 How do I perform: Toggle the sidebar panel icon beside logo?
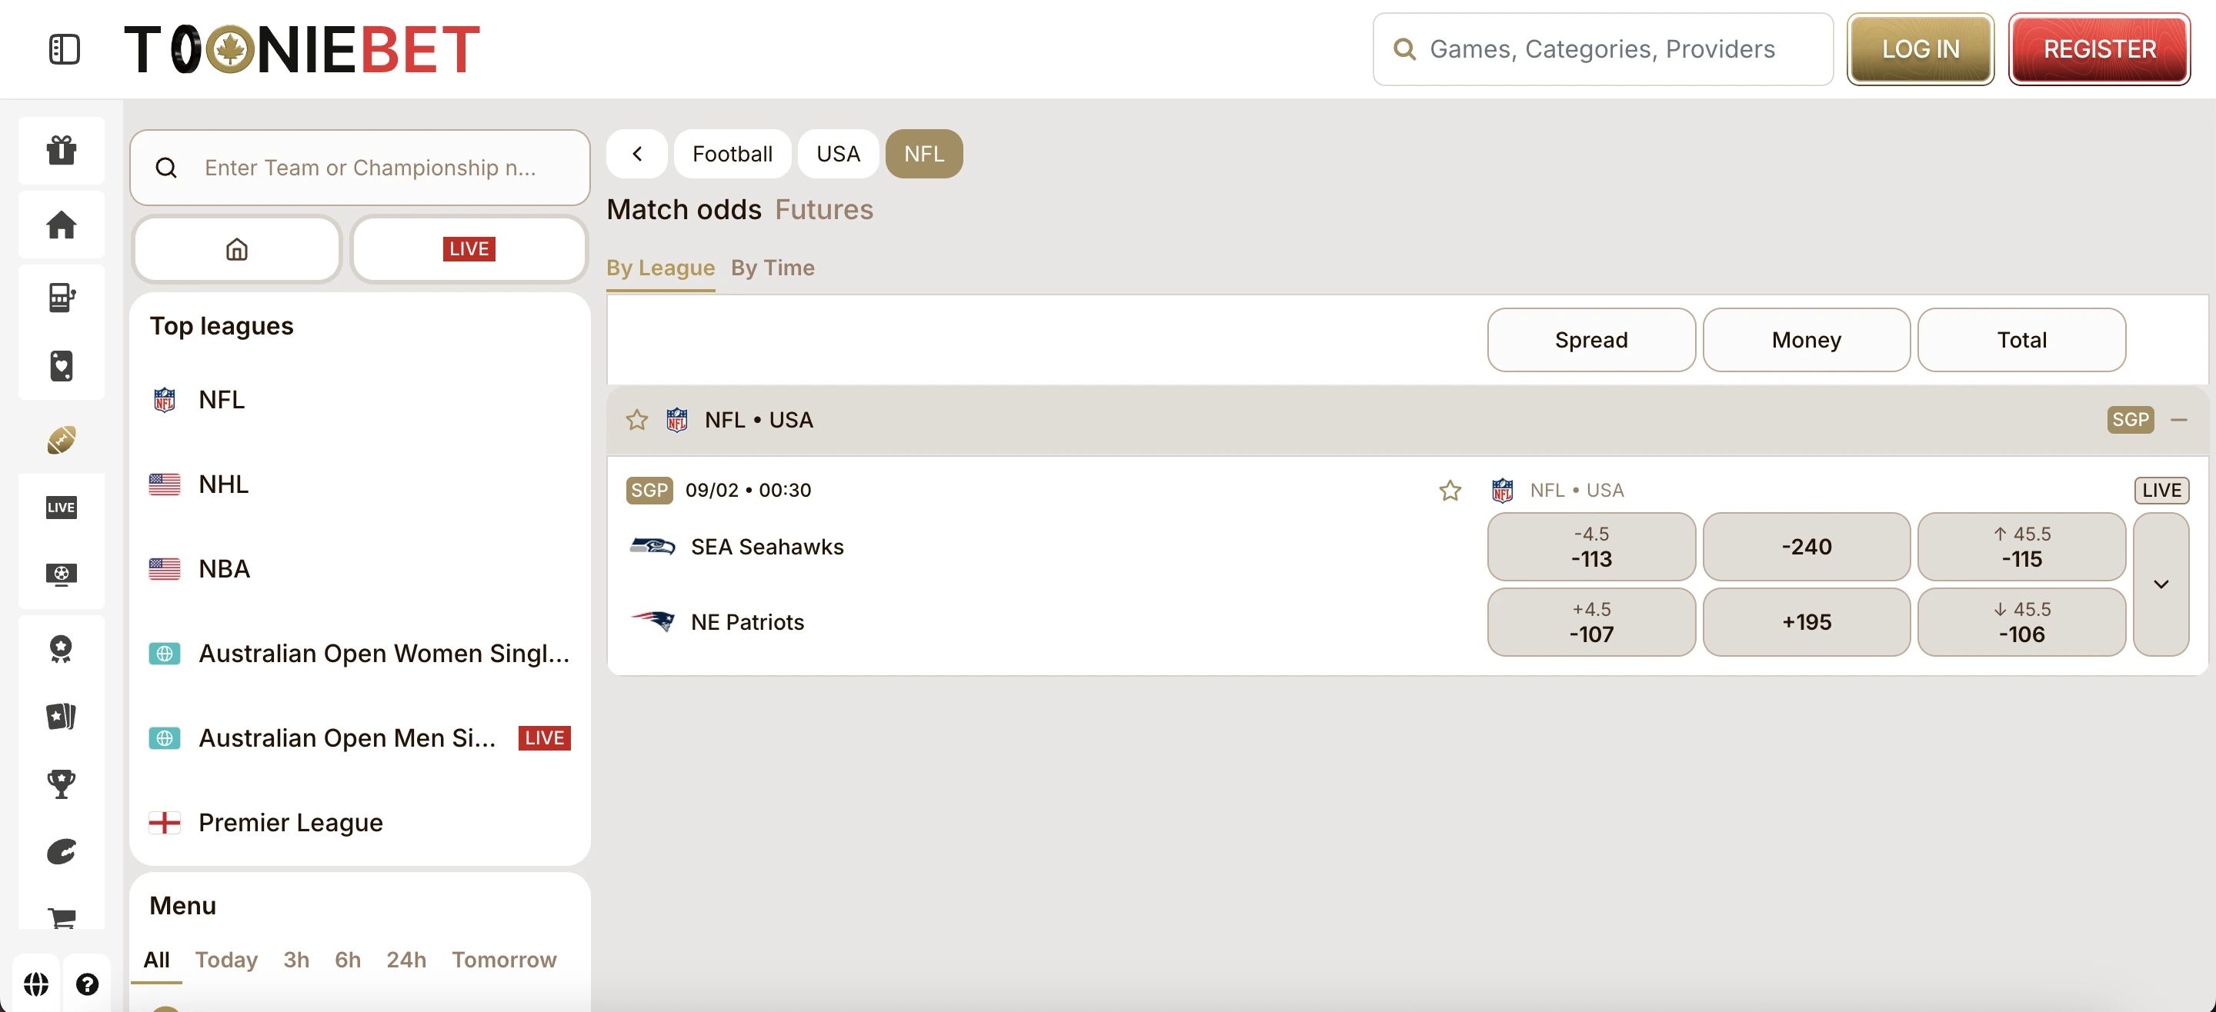[65, 49]
